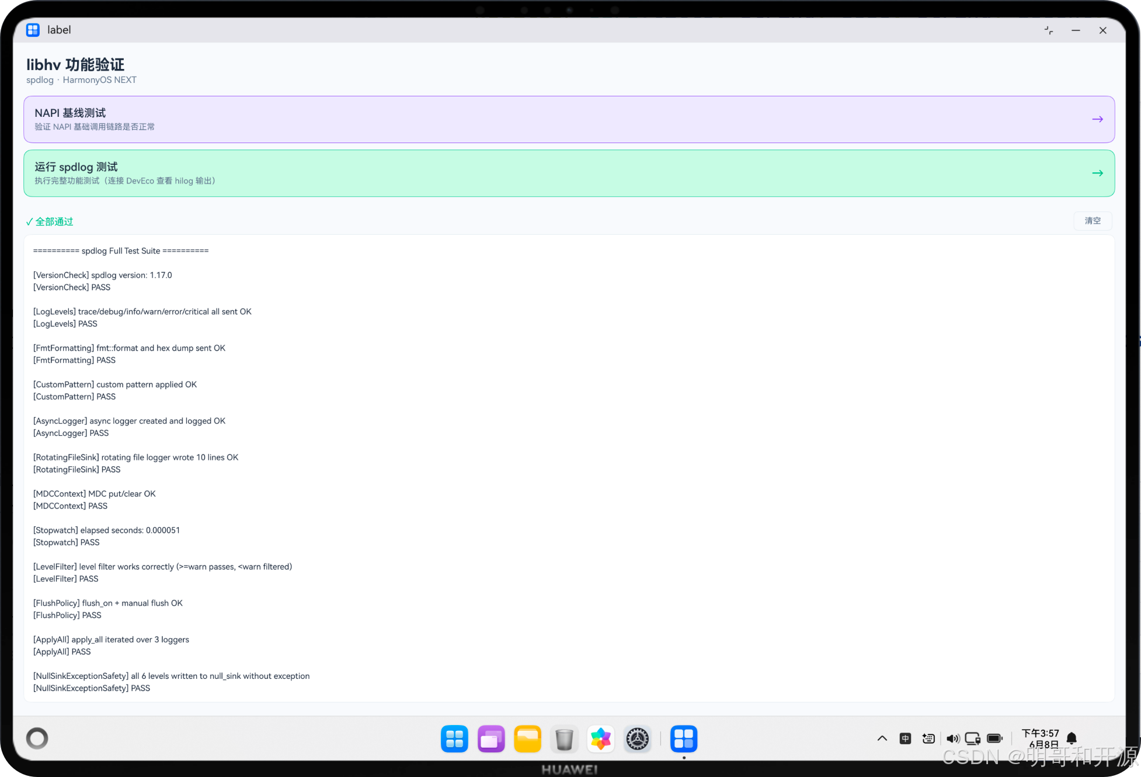This screenshot has width=1141, height=777.
Task: Click the async logger created line
Action: [129, 421]
